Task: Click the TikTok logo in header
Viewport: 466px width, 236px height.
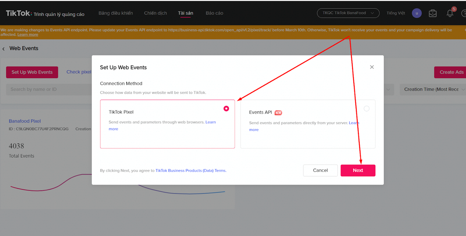Action: pyautogui.click(x=18, y=13)
